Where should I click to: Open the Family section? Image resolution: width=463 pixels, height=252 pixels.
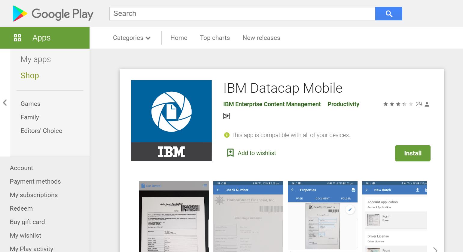(30, 117)
